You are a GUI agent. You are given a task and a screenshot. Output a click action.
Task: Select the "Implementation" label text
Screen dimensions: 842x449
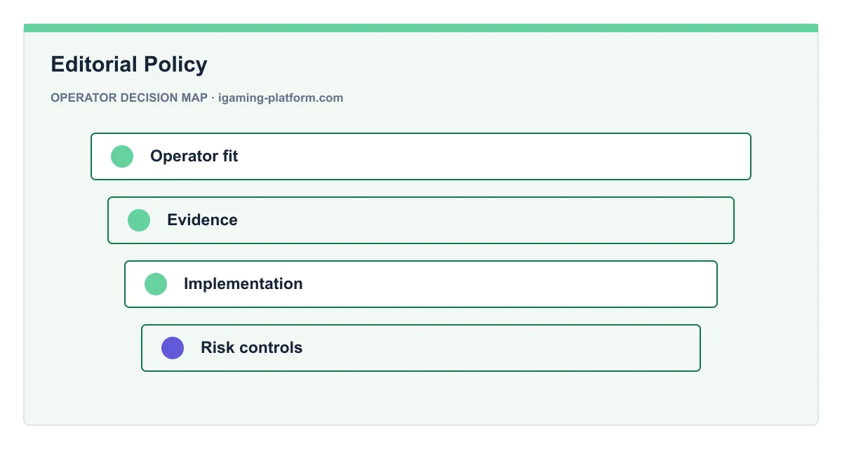(x=243, y=284)
